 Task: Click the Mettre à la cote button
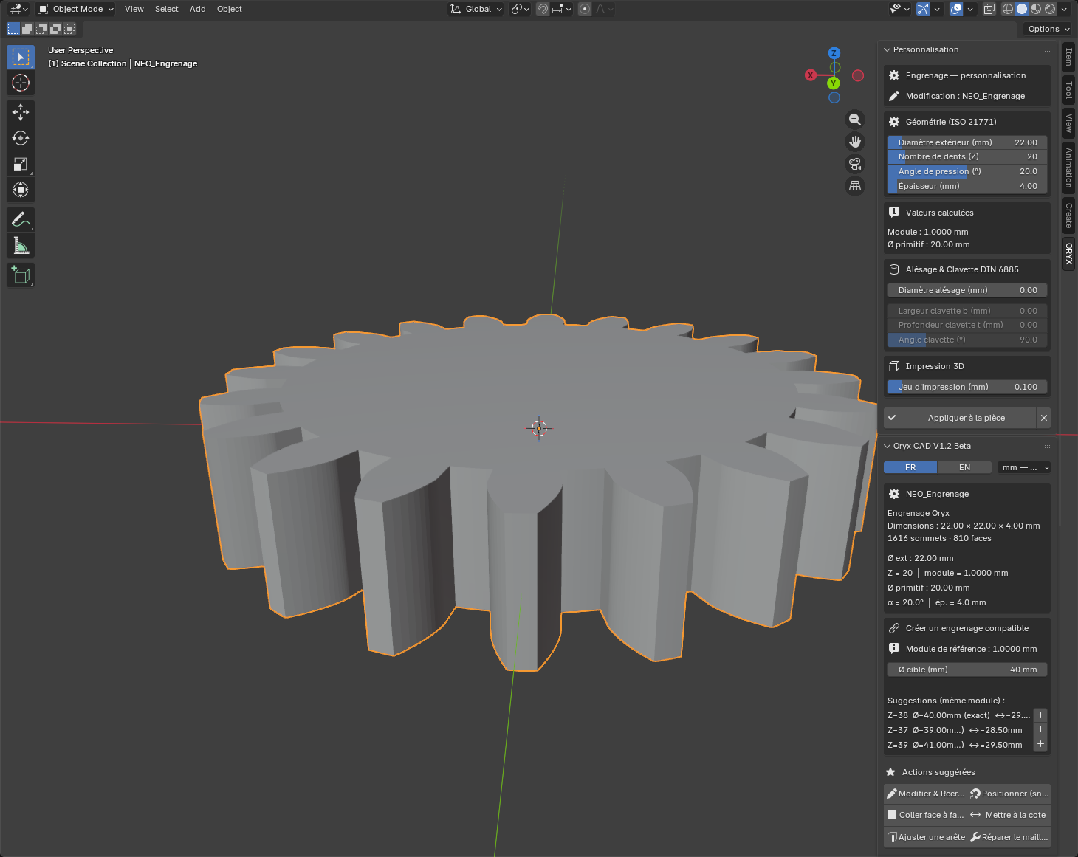[1009, 815]
